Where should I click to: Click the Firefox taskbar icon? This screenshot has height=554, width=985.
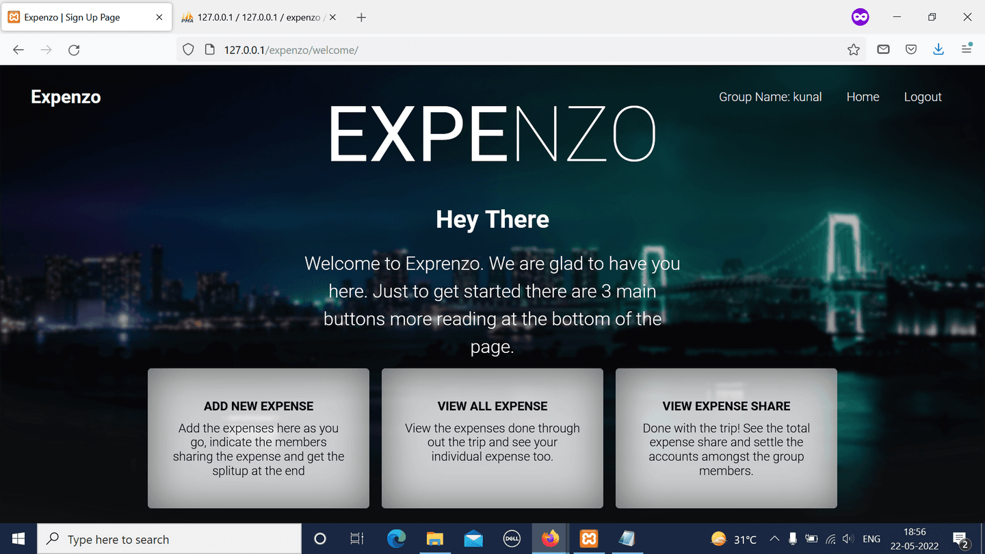pos(550,539)
